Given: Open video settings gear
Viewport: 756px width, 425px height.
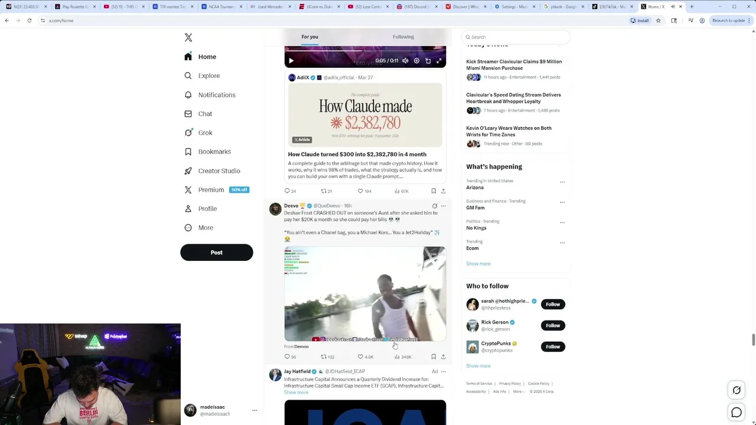Looking at the screenshot, I should pos(416,60).
